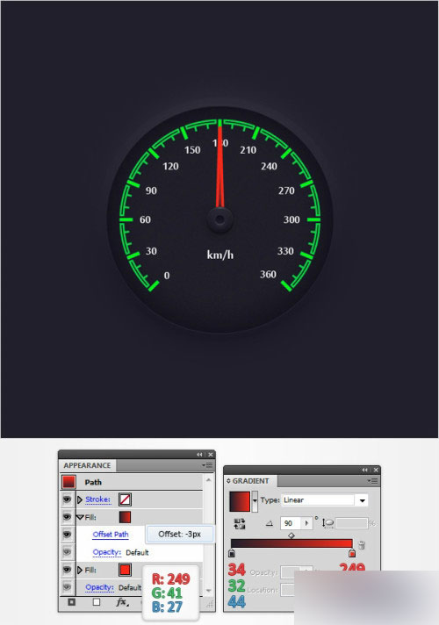This screenshot has height=625, width=439.
Task: Click the gradient midpoint diamond
Action: pos(291,535)
